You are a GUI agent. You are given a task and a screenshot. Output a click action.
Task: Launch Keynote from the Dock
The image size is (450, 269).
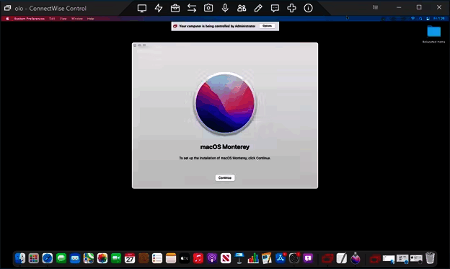point(239,258)
